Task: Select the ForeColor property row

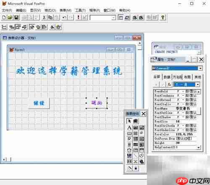Action: [176, 134]
